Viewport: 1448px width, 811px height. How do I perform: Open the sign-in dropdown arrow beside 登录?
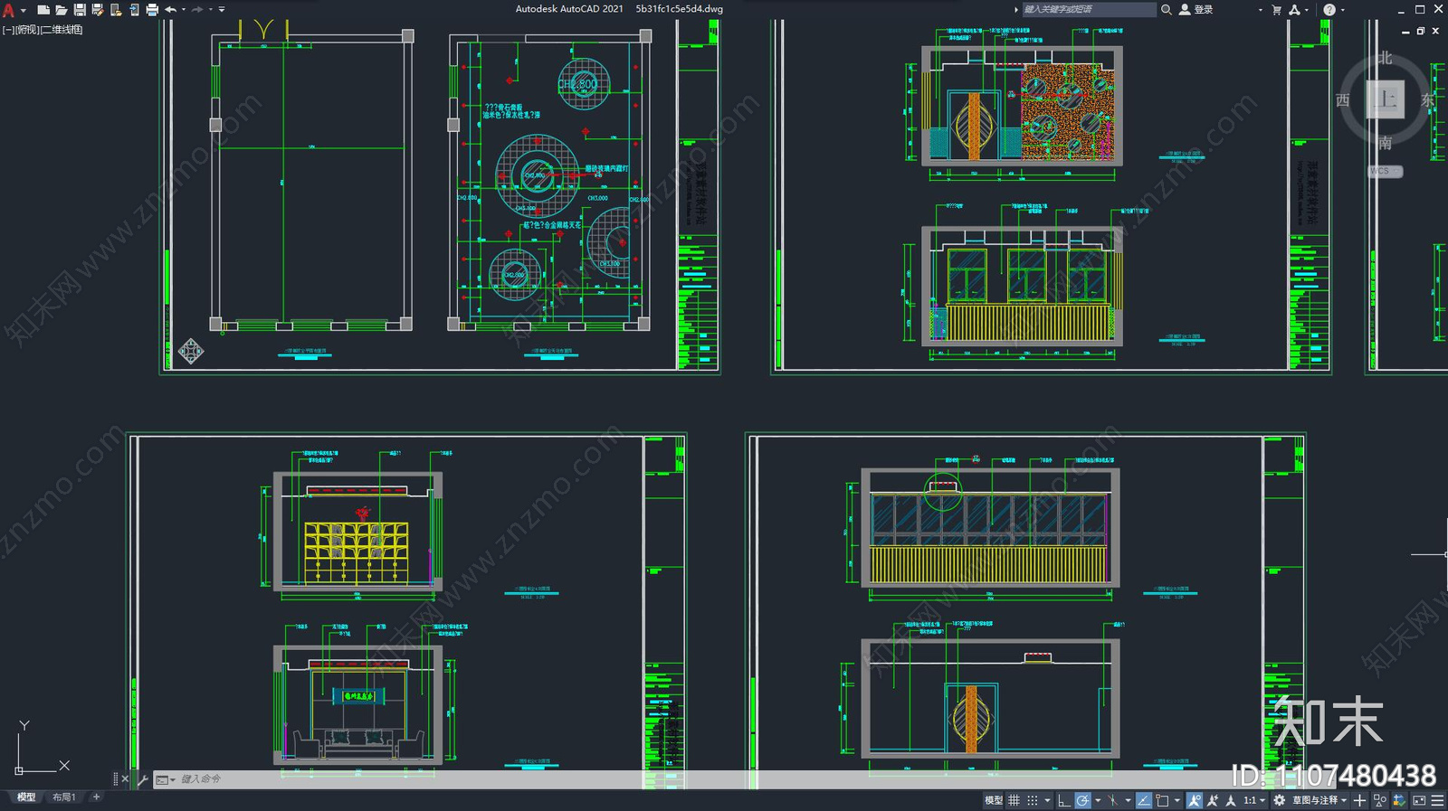[x=1260, y=10]
